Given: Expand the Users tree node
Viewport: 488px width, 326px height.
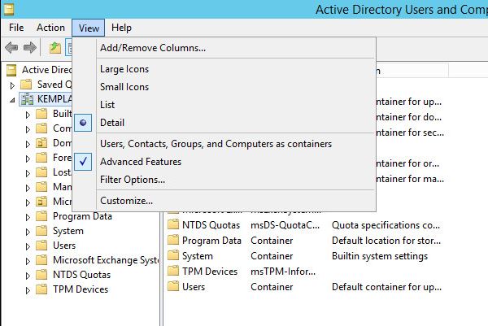Looking at the screenshot, I should pyautogui.click(x=28, y=246).
